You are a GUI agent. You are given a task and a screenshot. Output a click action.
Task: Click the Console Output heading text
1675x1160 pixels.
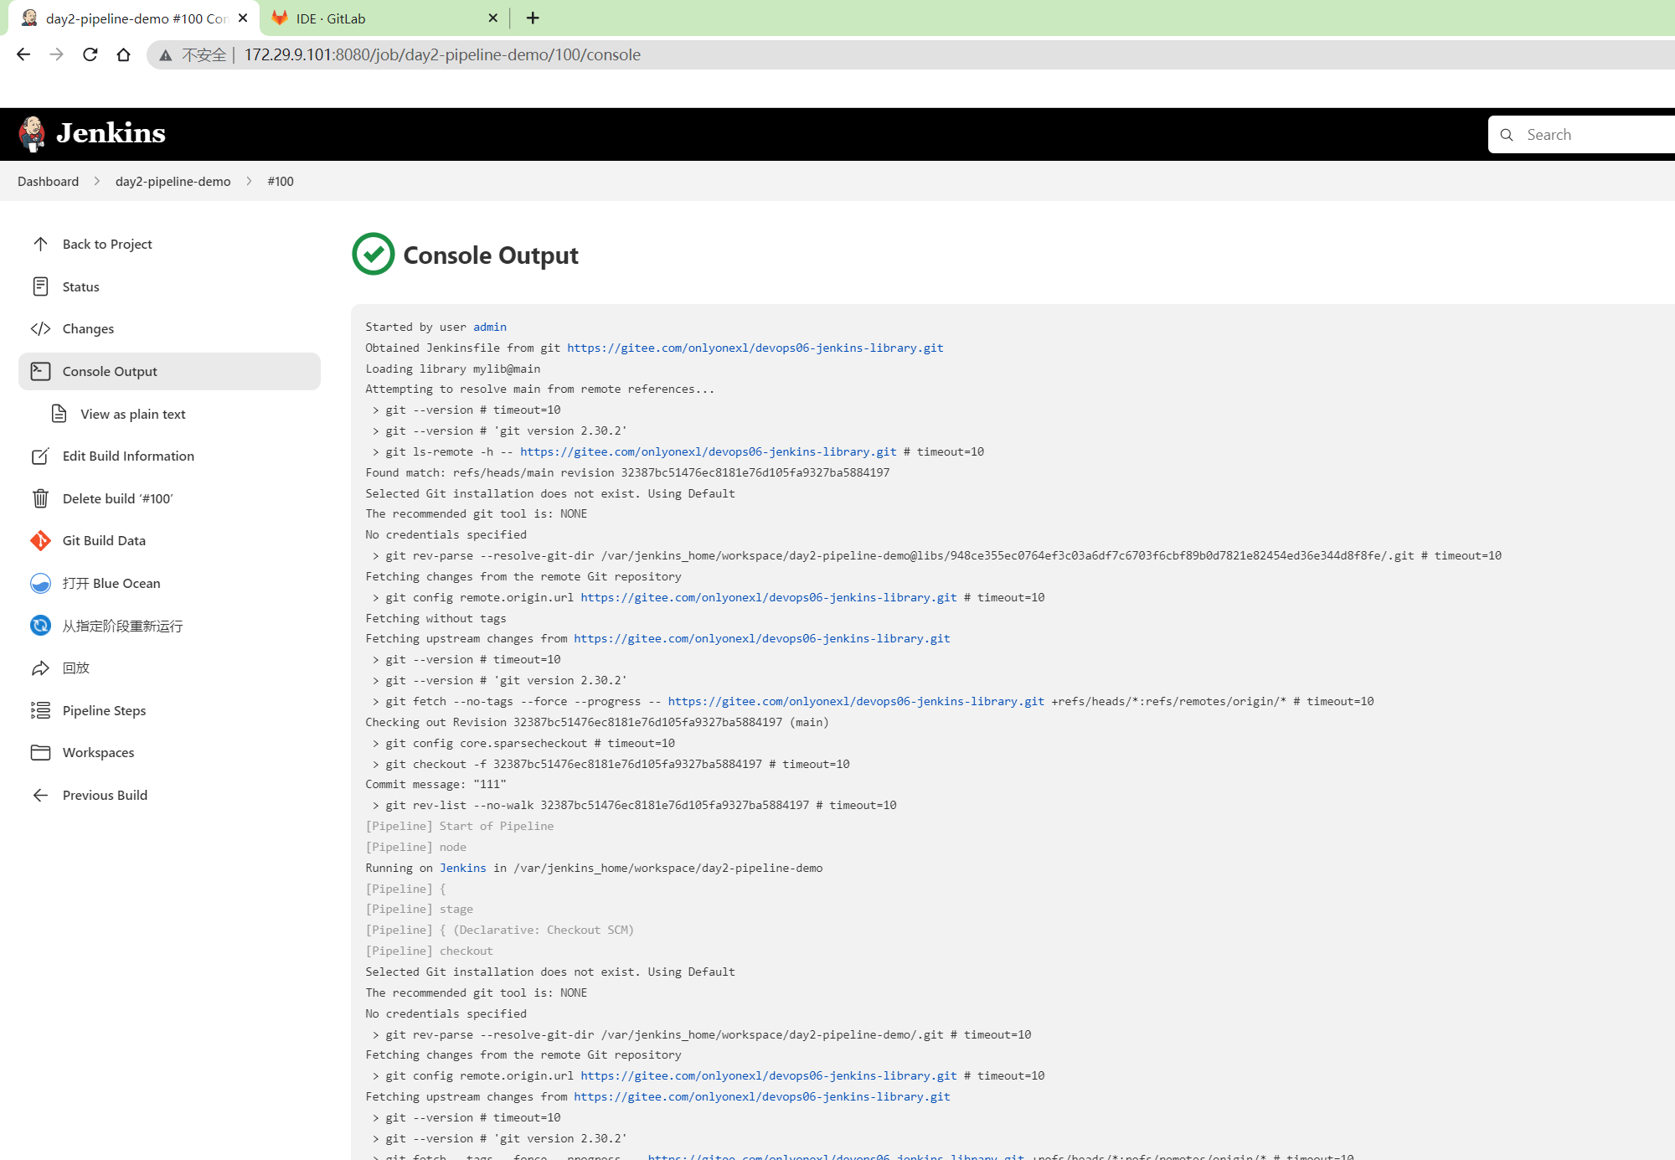point(491,255)
